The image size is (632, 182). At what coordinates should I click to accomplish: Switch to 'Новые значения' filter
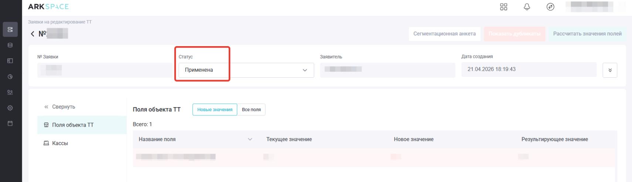[x=215, y=109]
